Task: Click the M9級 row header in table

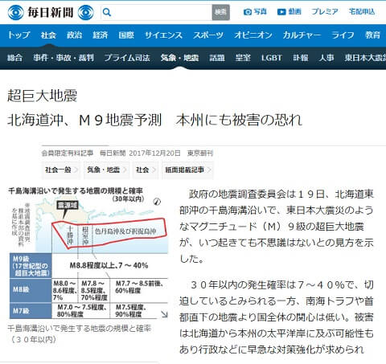Action: tap(31, 266)
